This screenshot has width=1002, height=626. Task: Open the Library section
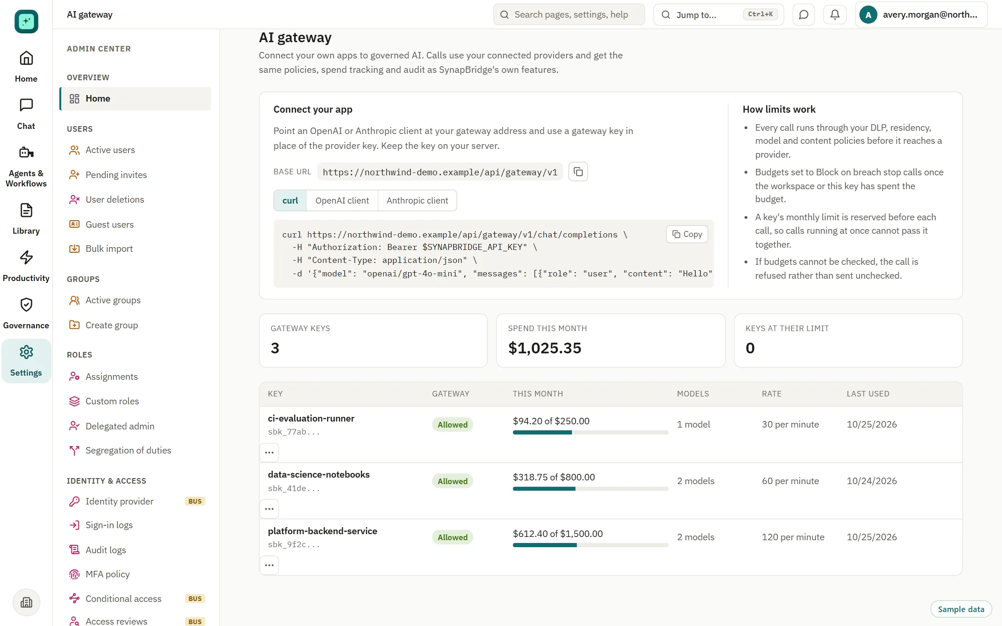tap(26, 219)
